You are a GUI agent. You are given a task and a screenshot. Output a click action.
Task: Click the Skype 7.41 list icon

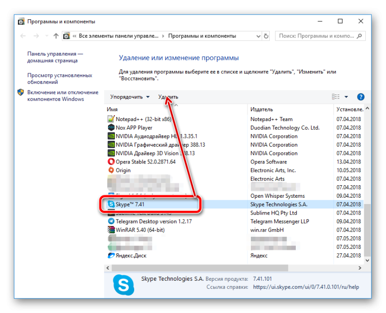pyautogui.click(x=111, y=204)
